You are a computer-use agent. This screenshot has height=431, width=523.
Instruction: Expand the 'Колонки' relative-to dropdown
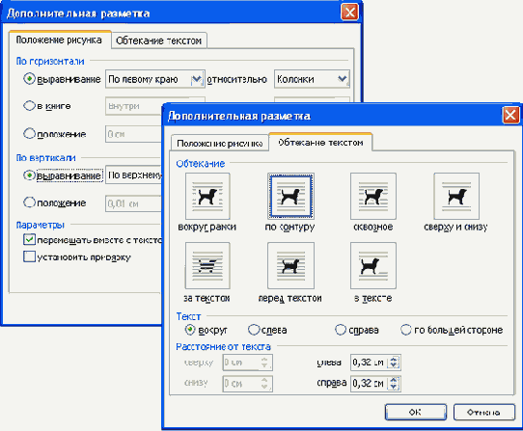(x=343, y=79)
